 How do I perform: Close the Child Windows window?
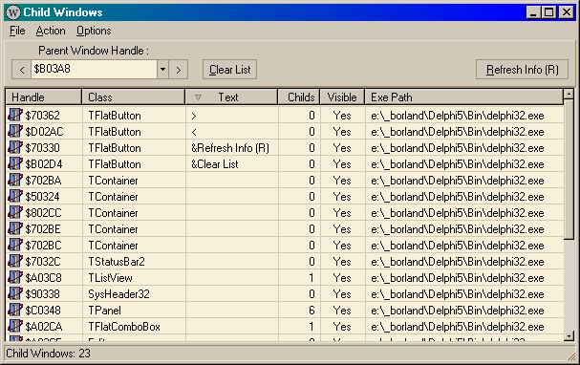(x=567, y=12)
